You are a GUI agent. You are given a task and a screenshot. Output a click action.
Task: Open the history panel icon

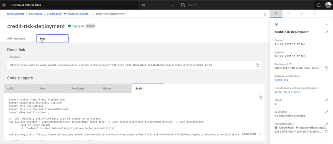289,14
